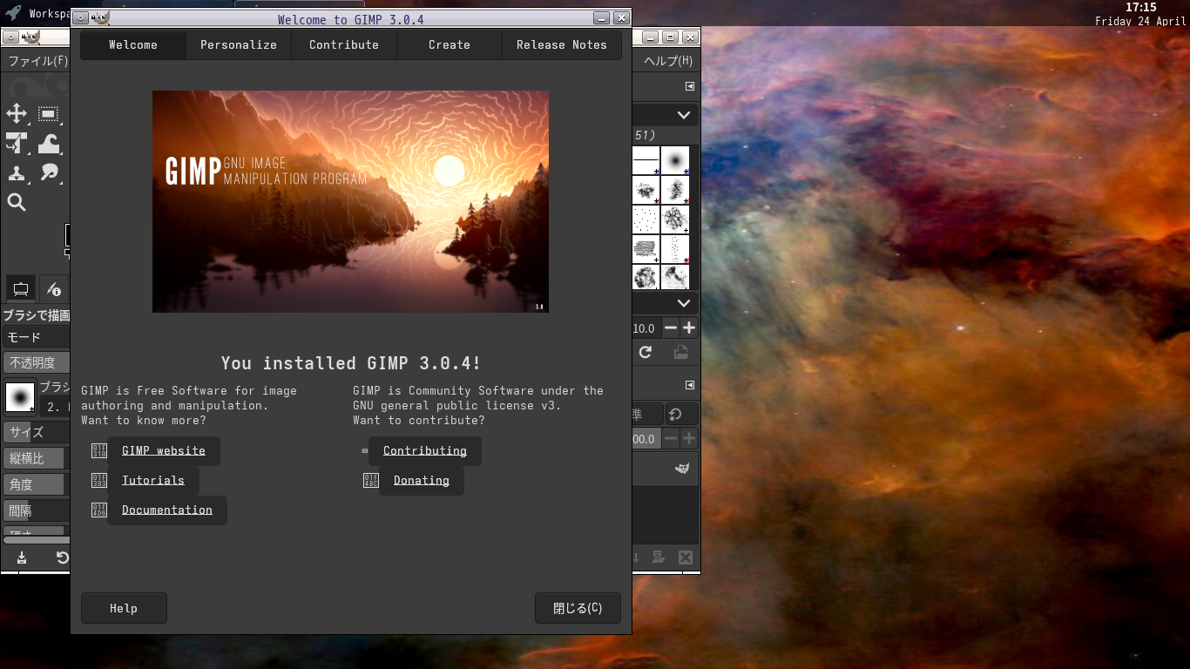1190x669 pixels.
Task: Open the layers dock tab menu arrow
Action: (690, 385)
